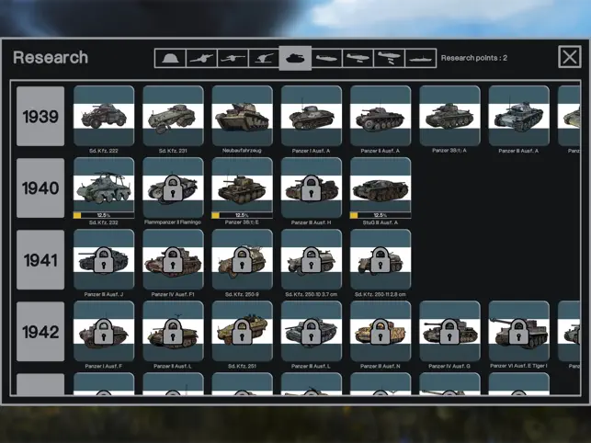Click the 1942 year label
This screenshot has width=591, height=443.
point(40,332)
